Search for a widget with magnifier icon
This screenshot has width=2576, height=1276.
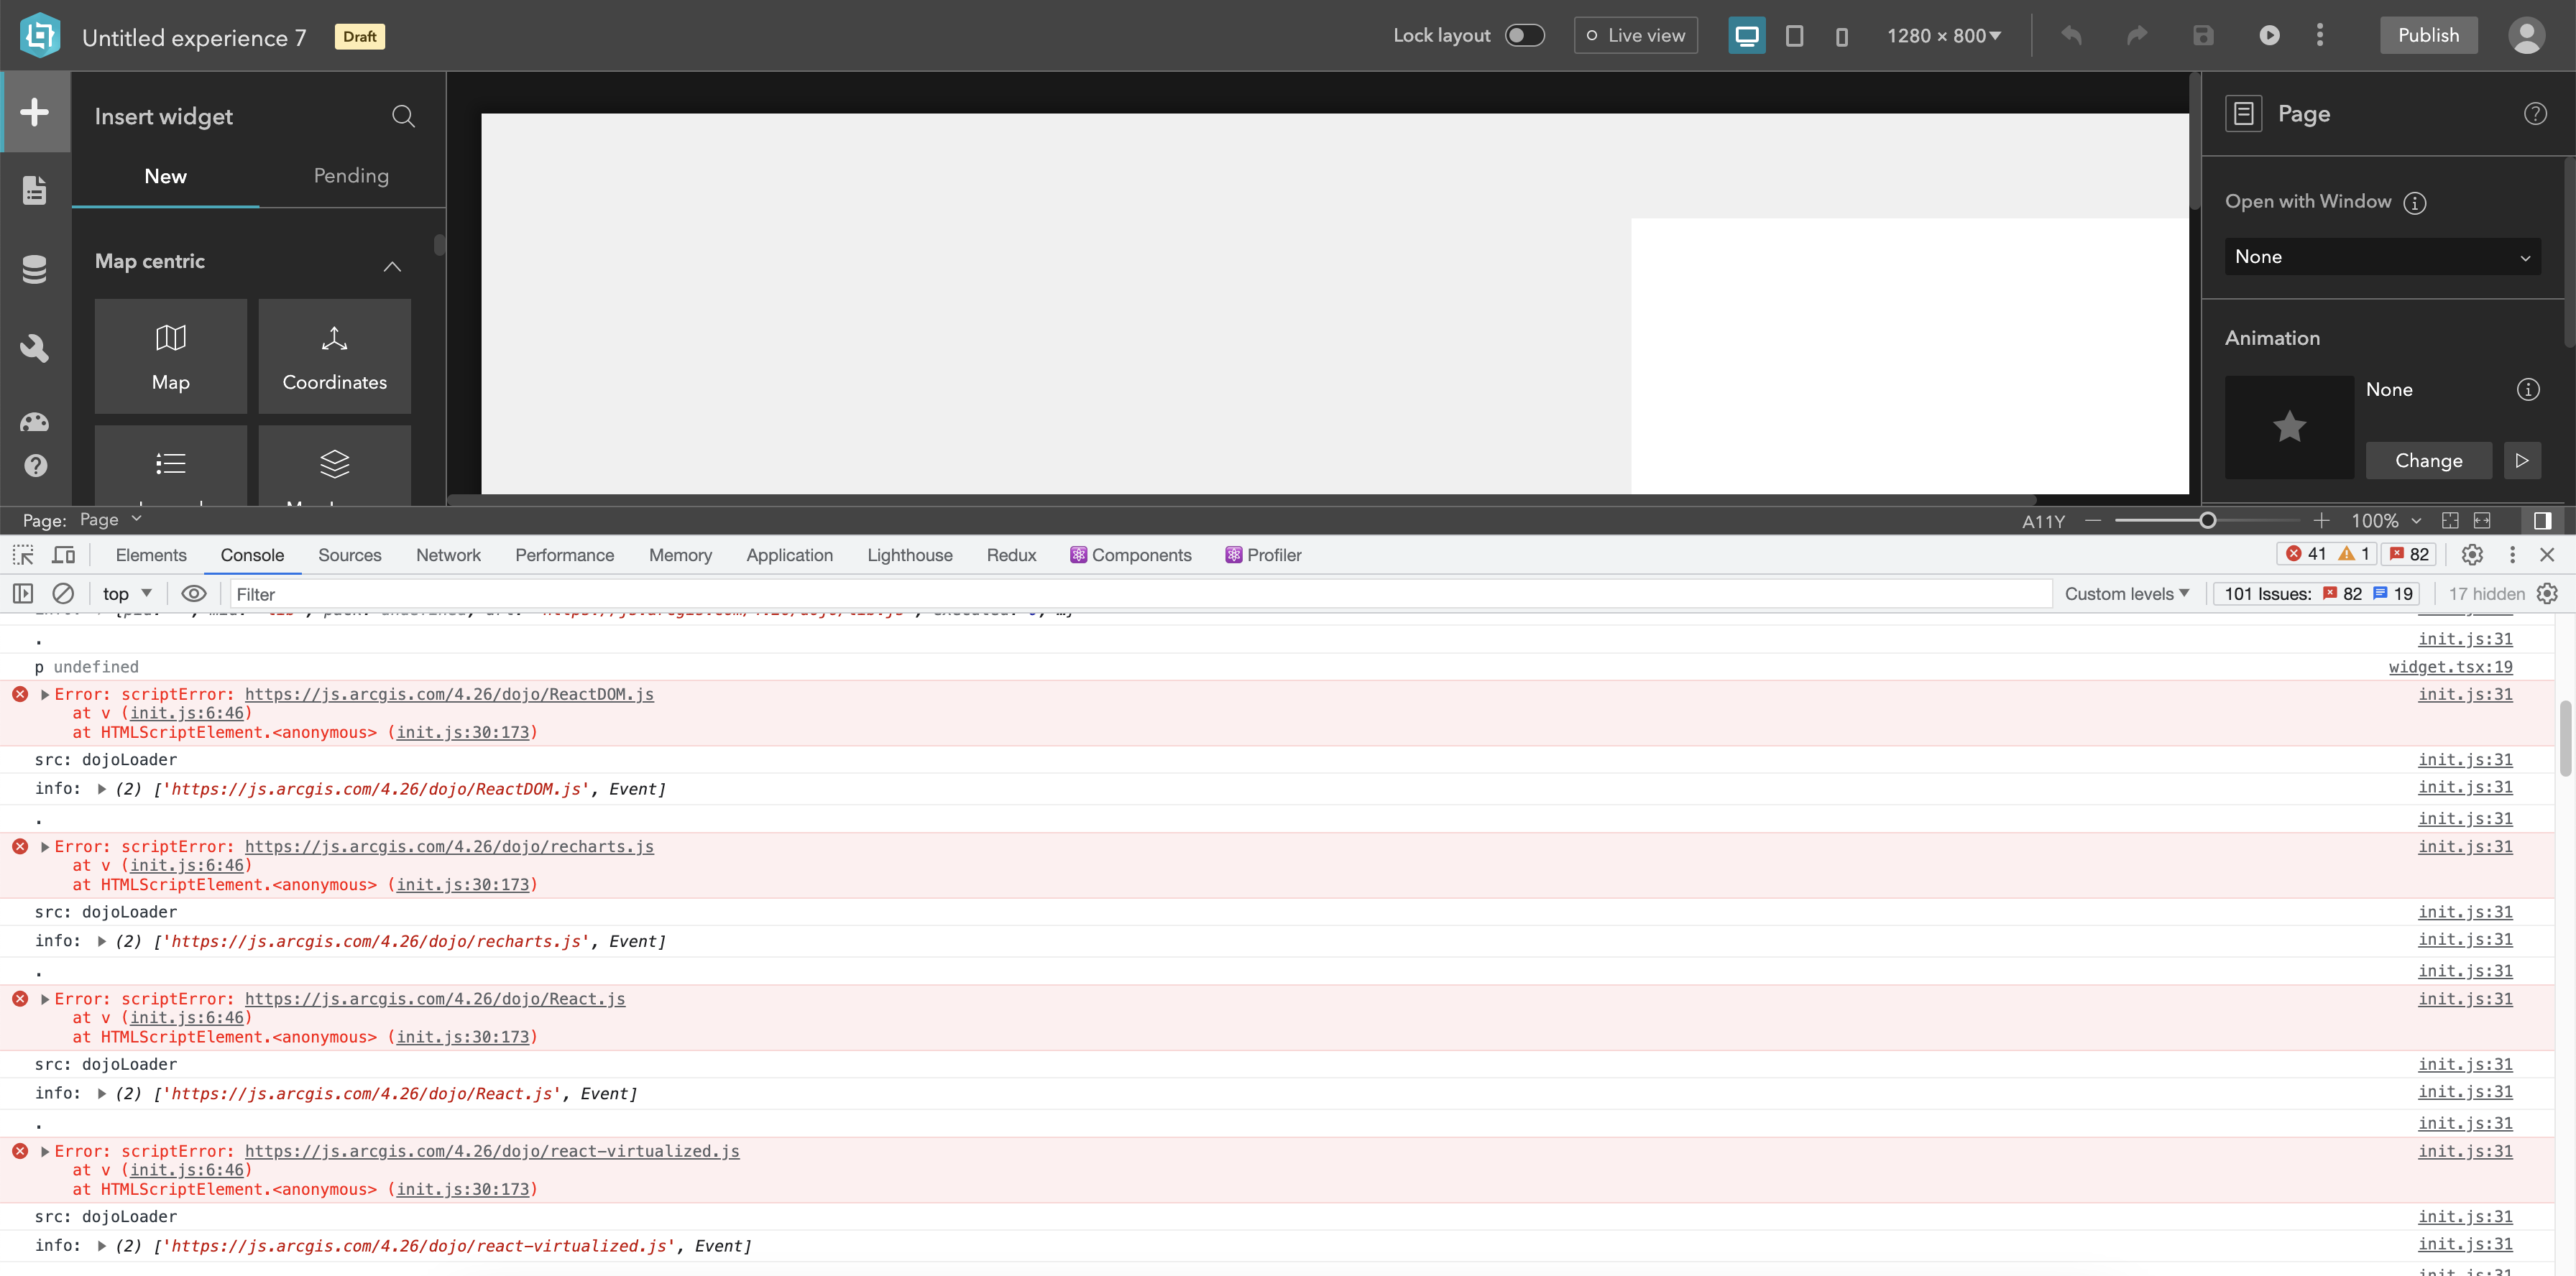(x=403, y=116)
